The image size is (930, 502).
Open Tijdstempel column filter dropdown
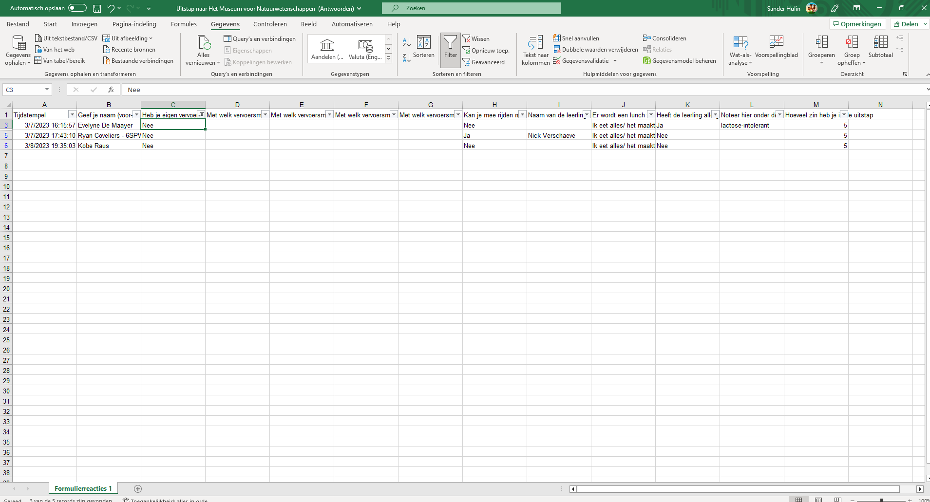[72, 115]
